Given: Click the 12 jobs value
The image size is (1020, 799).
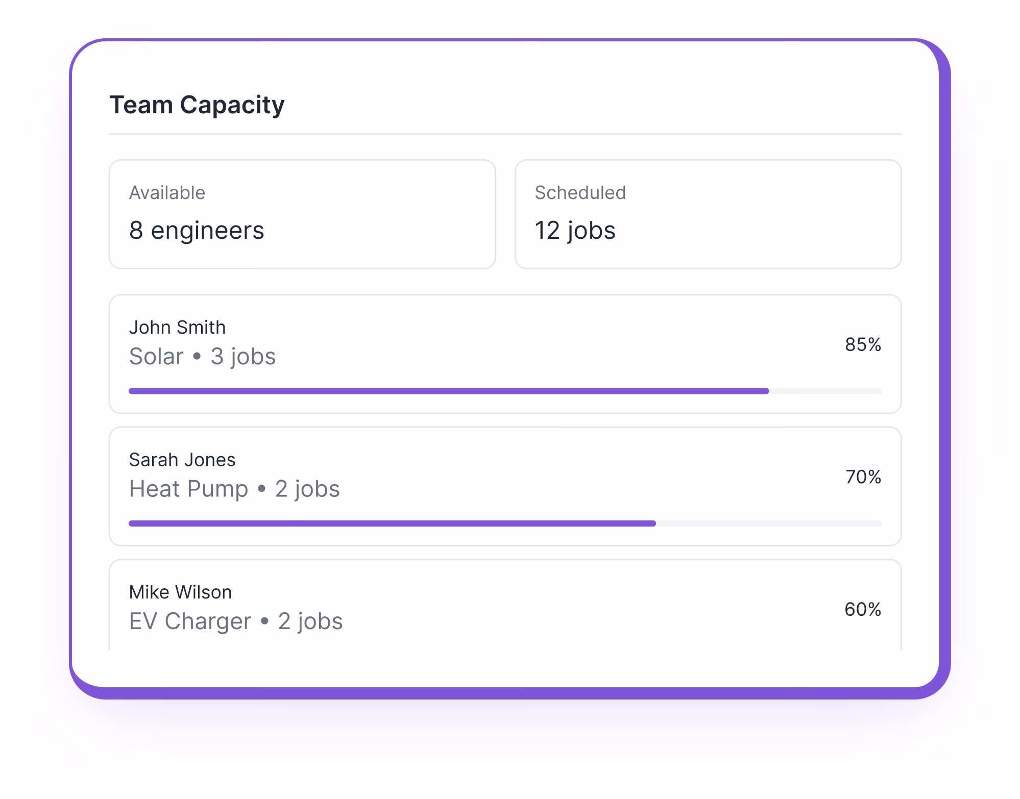Looking at the screenshot, I should click(x=575, y=231).
